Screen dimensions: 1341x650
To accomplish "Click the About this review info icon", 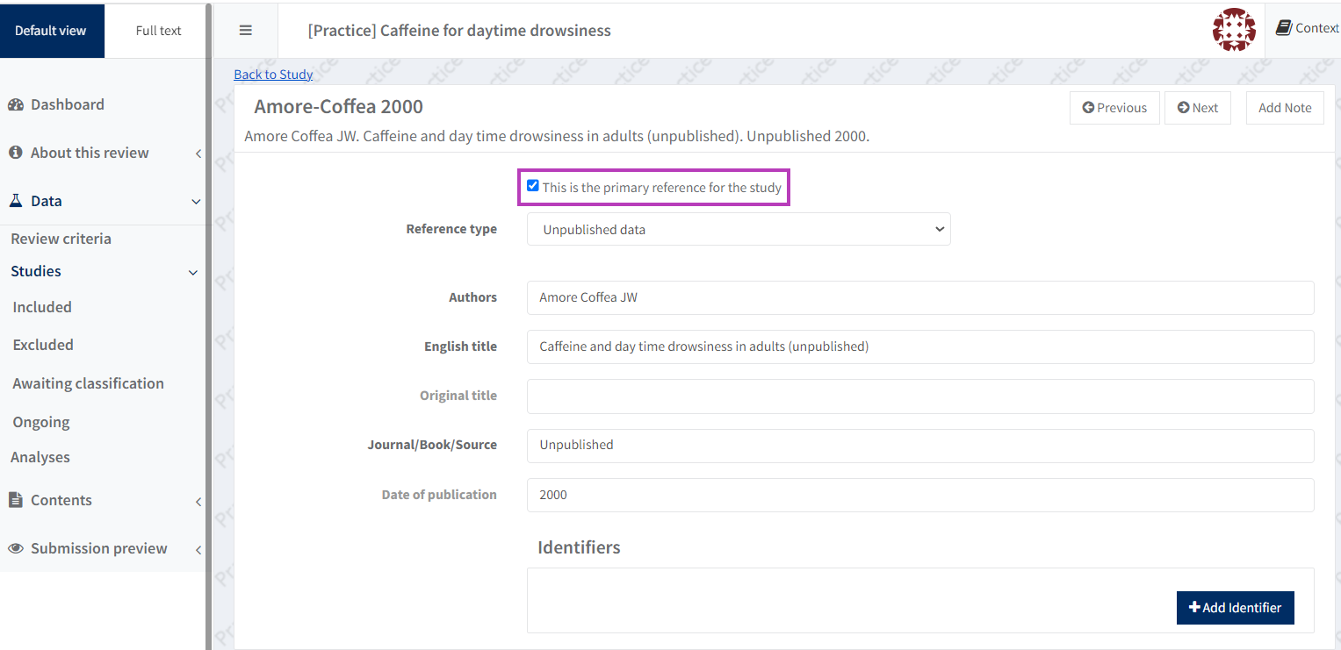I will point(16,153).
